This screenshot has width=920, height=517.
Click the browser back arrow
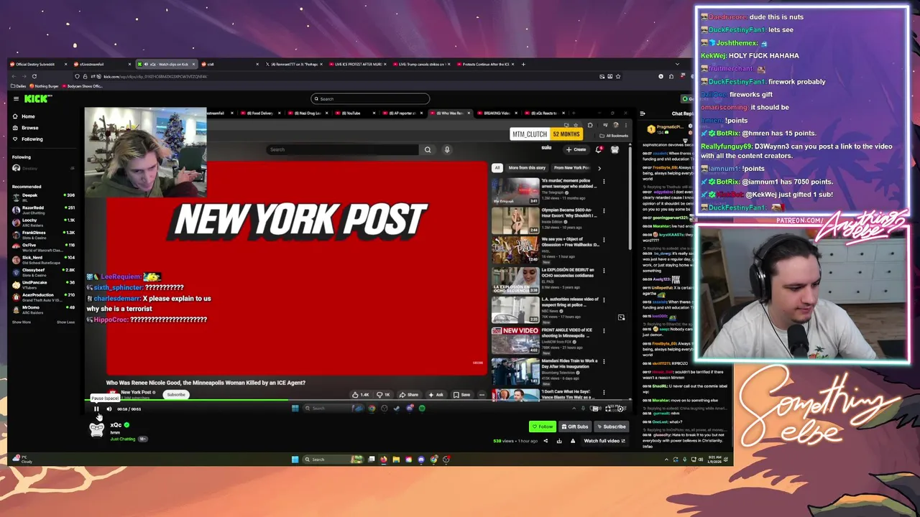coord(14,76)
